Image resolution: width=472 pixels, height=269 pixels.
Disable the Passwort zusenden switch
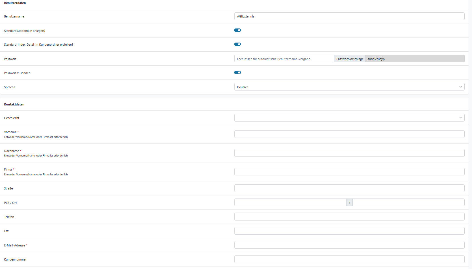pos(237,72)
